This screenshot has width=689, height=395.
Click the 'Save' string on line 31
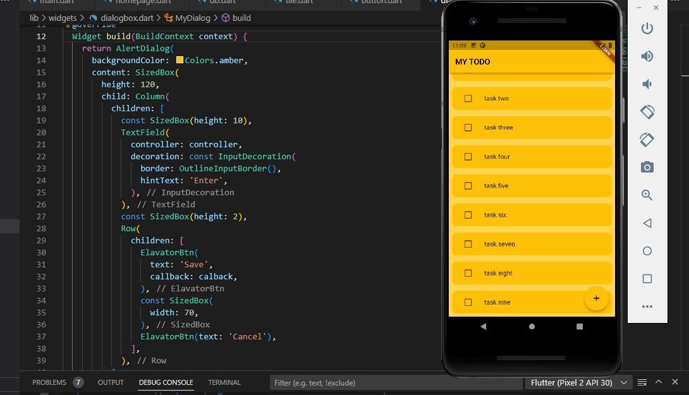point(194,265)
